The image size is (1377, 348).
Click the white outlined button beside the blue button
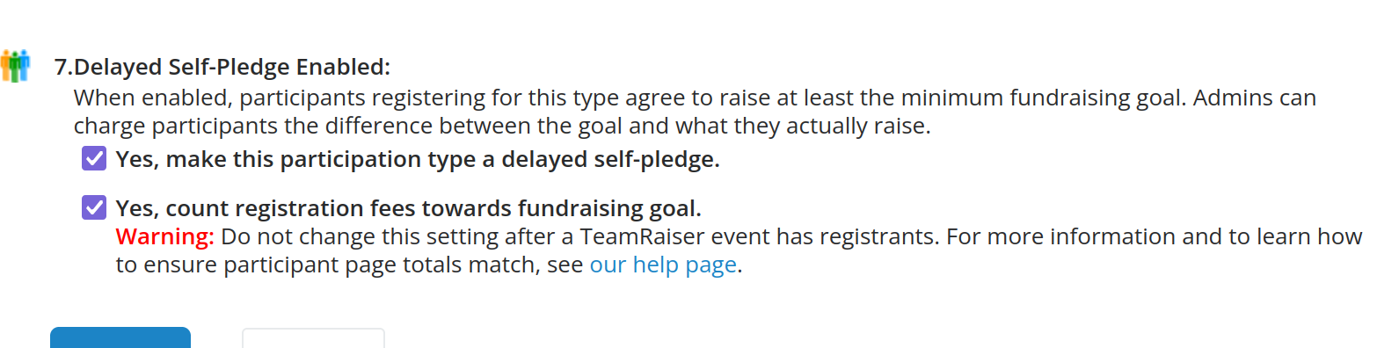click(313, 338)
